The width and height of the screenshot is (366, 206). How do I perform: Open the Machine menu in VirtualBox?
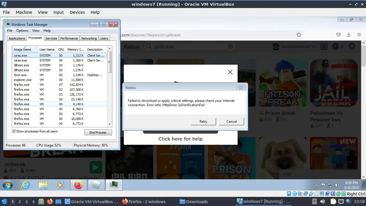pyautogui.click(x=24, y=12)
